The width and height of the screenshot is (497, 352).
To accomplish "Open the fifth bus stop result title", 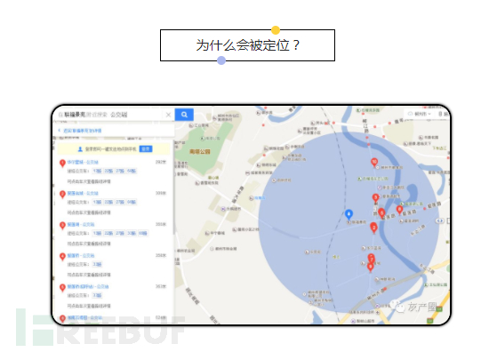I will coord(88,286).
